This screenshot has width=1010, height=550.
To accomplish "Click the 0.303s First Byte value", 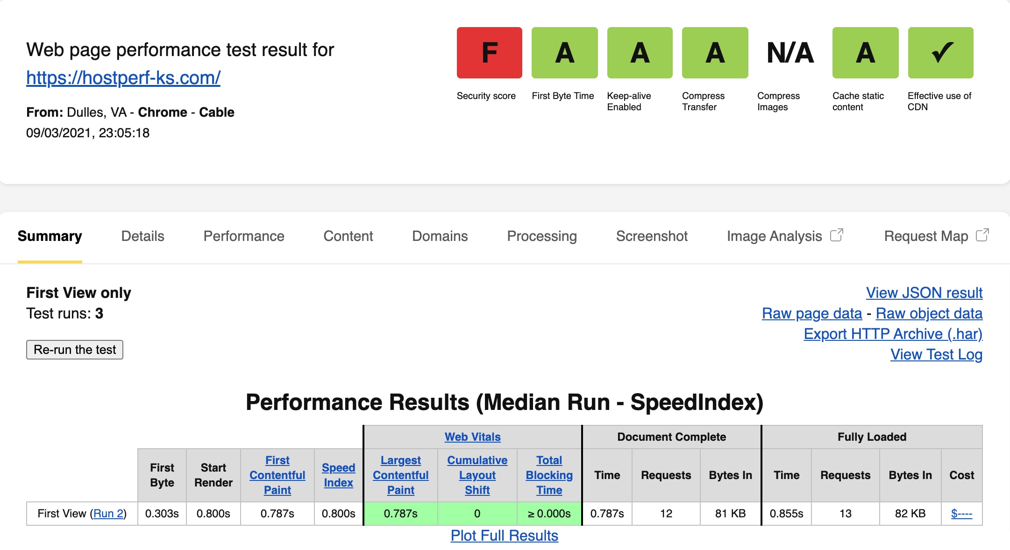I will 162,514.
